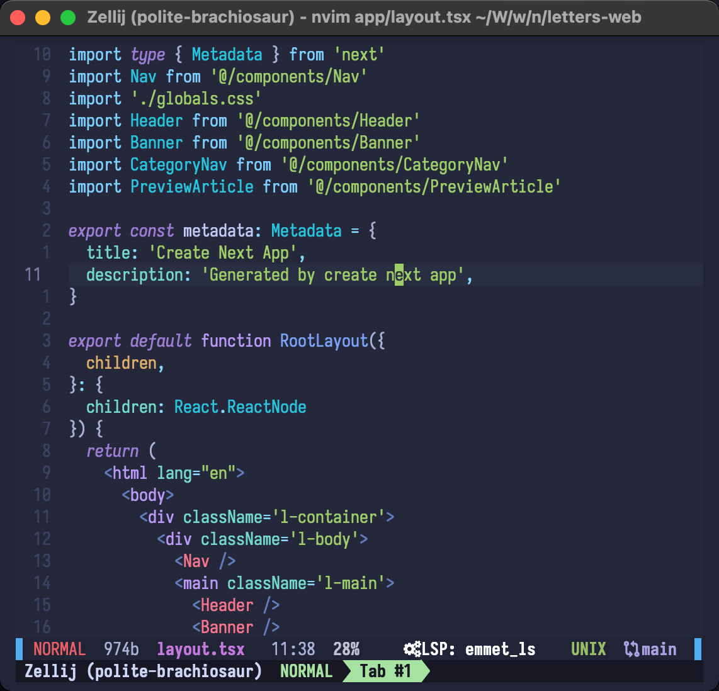The image size is (719, 691).
Task: Click the UNIX file format indicator
Action: [588, 649]
